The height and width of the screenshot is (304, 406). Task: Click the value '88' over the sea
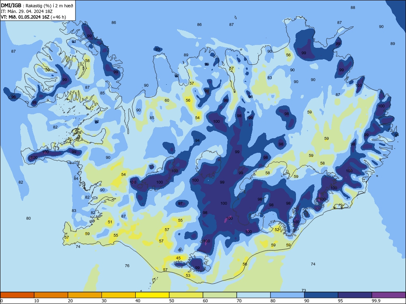coord(353,8)
